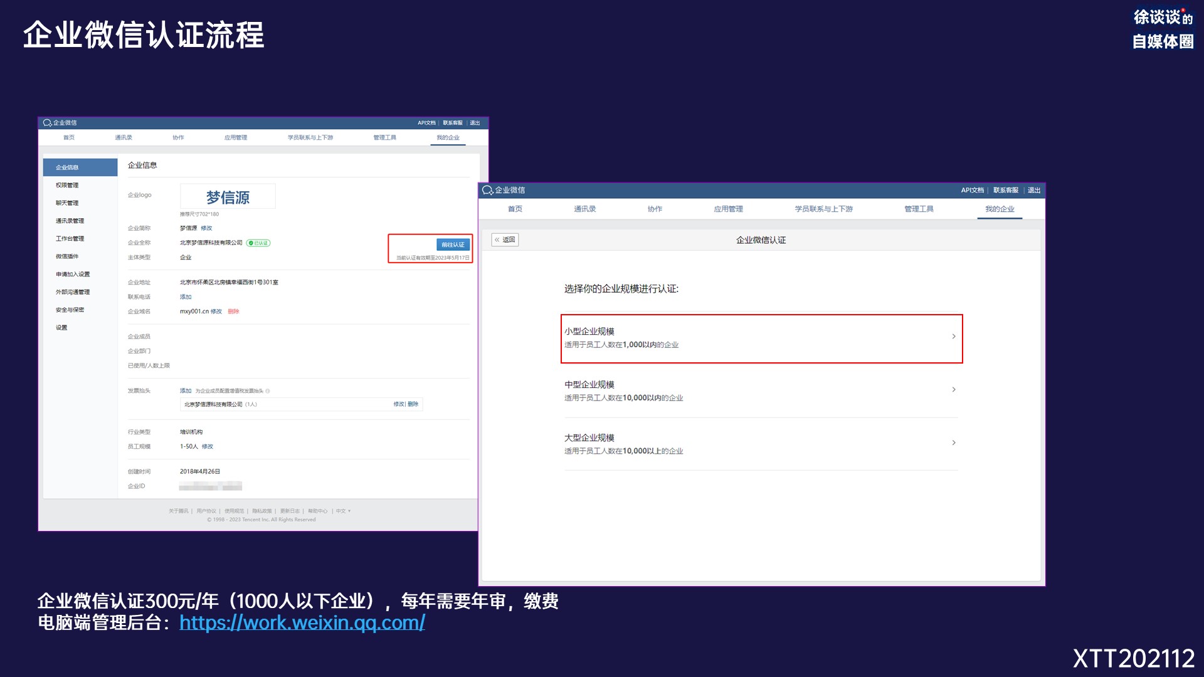The width and height of the screenshot is (1204, 677).
Task: Click the info icon beside invoice header hint
Action: [x=268, y=391]
